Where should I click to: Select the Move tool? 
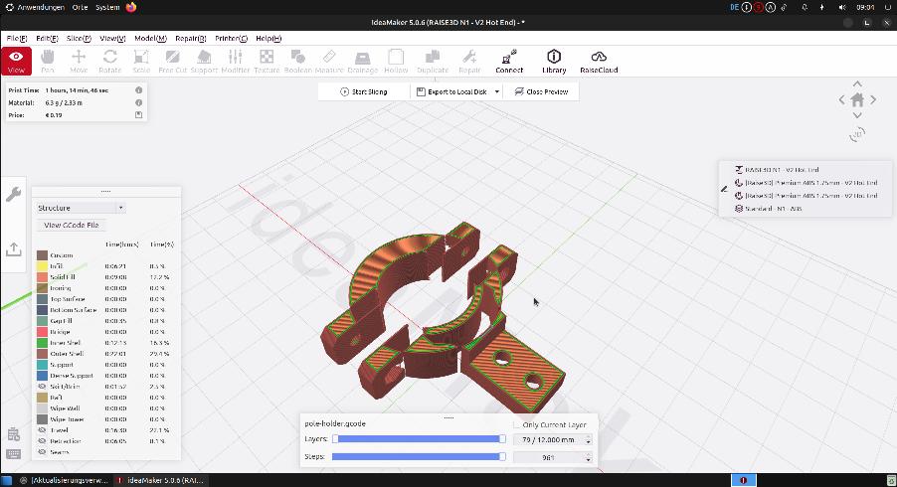tap(79, 62)
